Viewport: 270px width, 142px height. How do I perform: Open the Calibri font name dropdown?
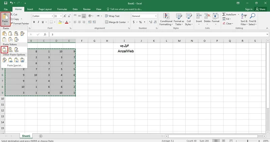click(x=52, y=16)
